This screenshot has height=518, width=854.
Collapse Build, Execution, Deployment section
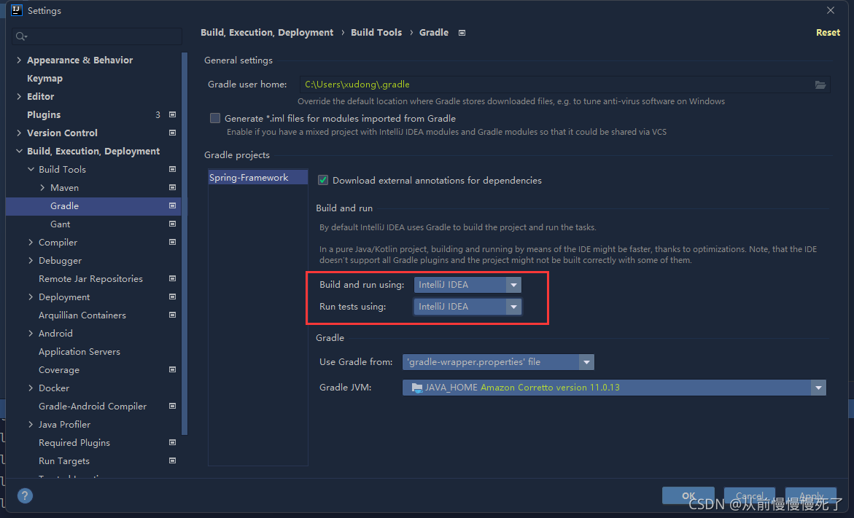[x=19, y=152]
